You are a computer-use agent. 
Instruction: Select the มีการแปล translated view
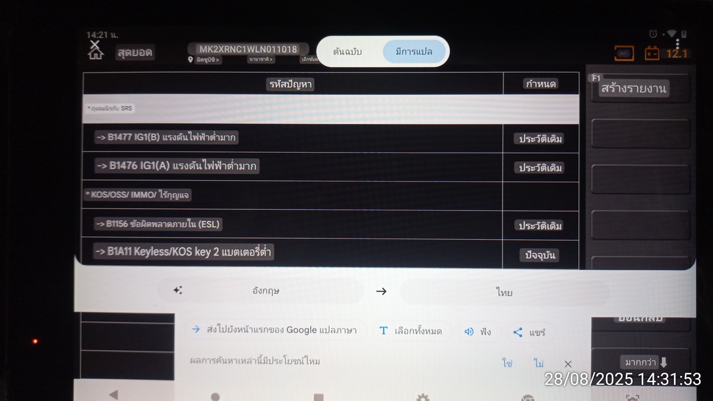click(x=414, y=52)
